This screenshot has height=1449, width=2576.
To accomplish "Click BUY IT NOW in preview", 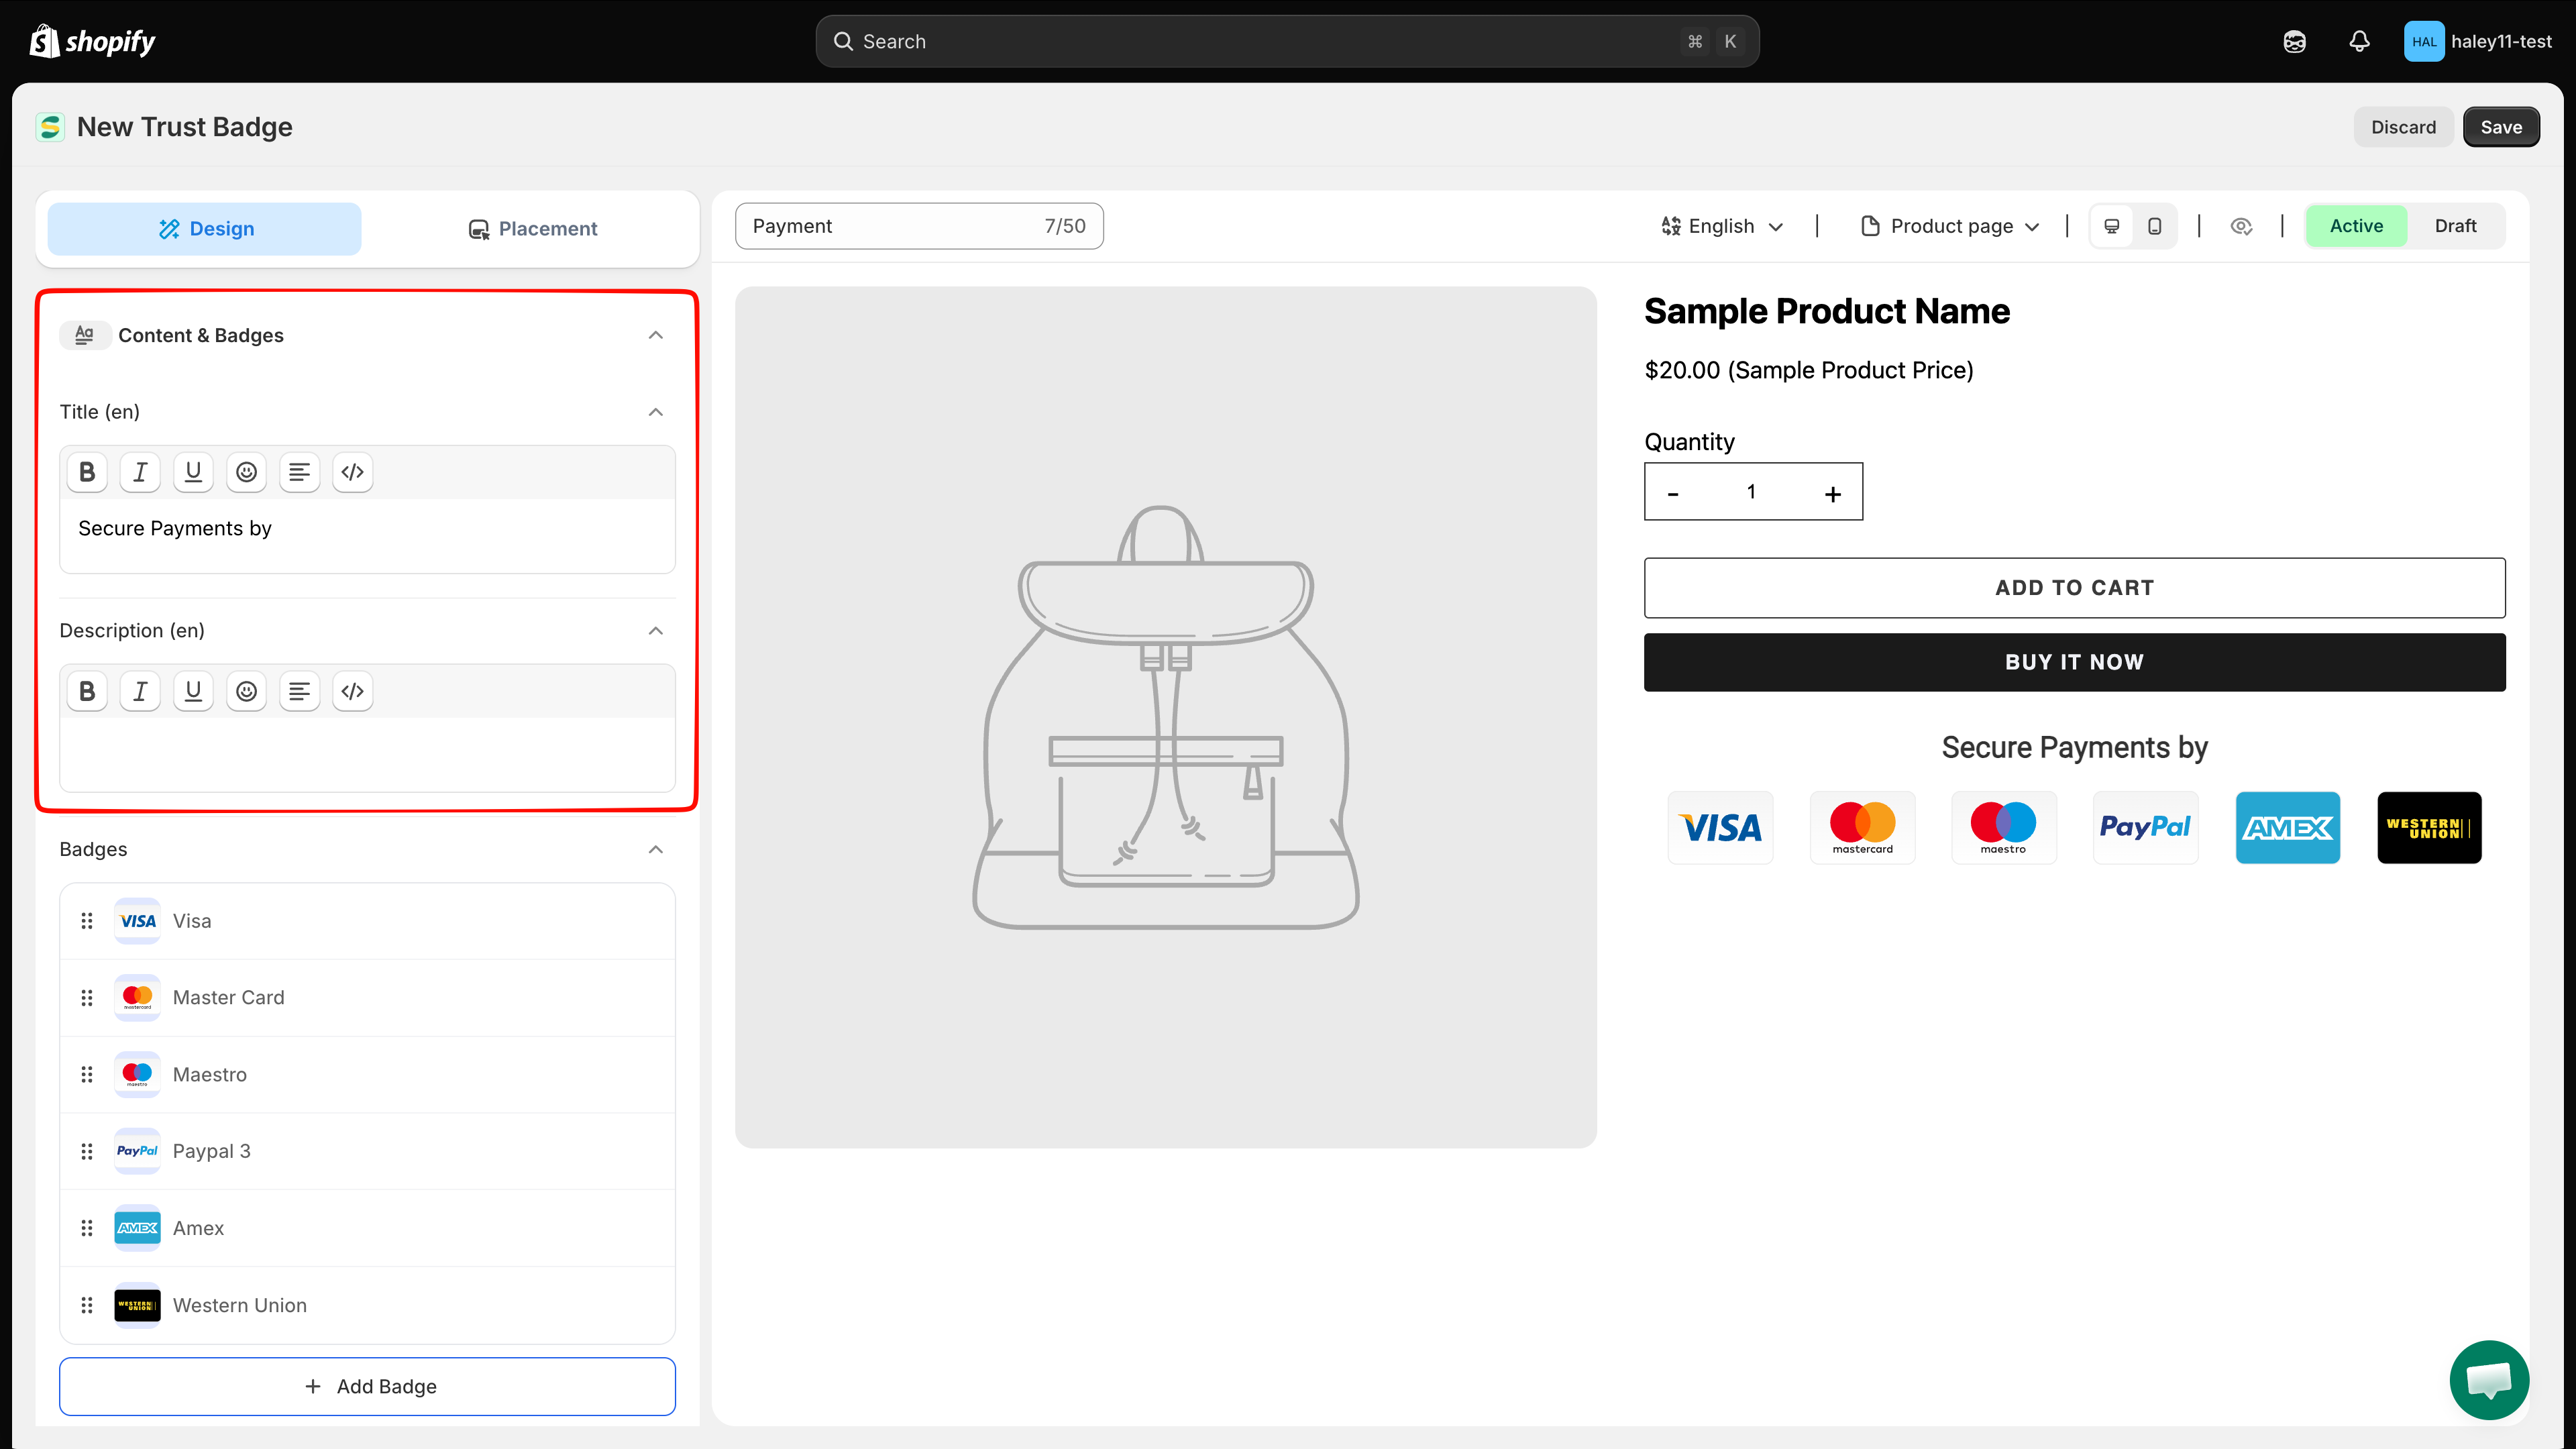I will 2074,662.
